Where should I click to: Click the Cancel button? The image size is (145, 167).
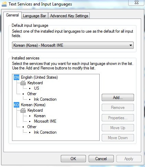coord(101,159)
